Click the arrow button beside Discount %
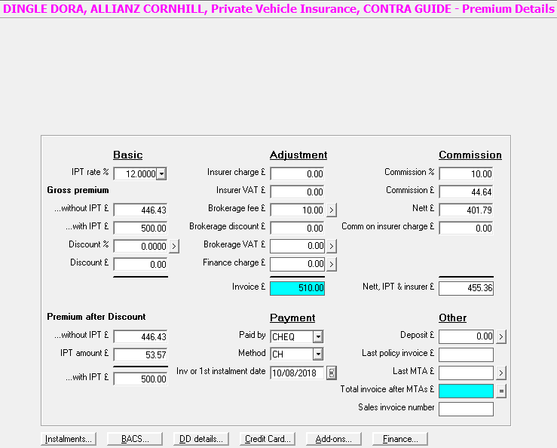The image size is (557, 448). (174, 246)
